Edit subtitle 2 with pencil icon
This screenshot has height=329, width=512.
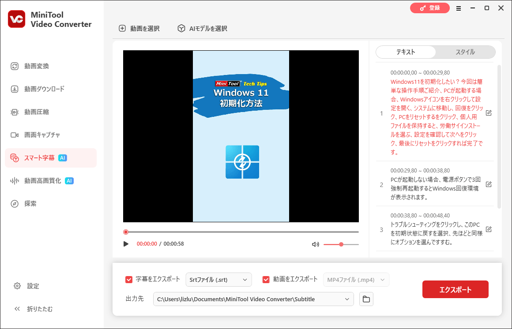[x=489, y=184]
